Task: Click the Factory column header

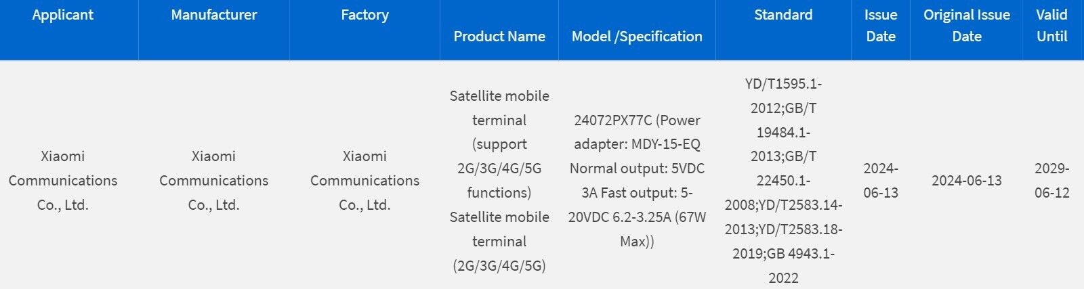Action: point(364,15)
